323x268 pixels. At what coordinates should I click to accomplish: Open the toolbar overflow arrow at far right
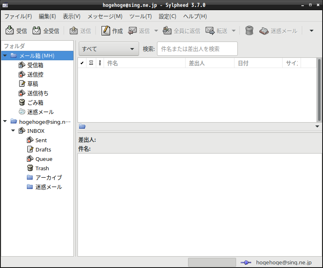[312, 31]
